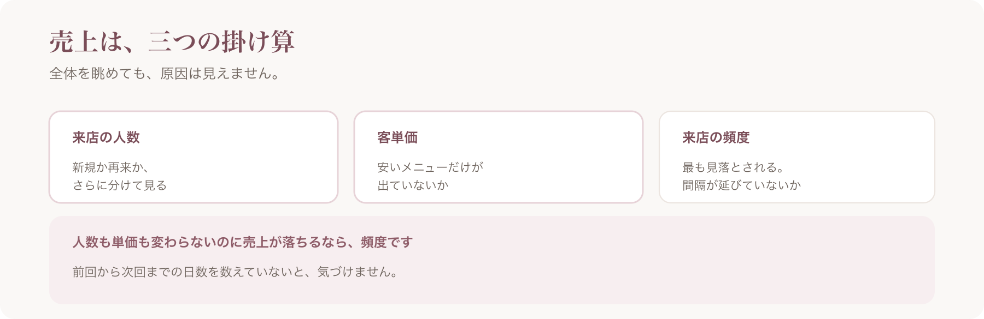Image resolution: width=984 pixels, height=319 pixels.
Task: Click the word 掛け算 in the title
Action: pos(258,42)
